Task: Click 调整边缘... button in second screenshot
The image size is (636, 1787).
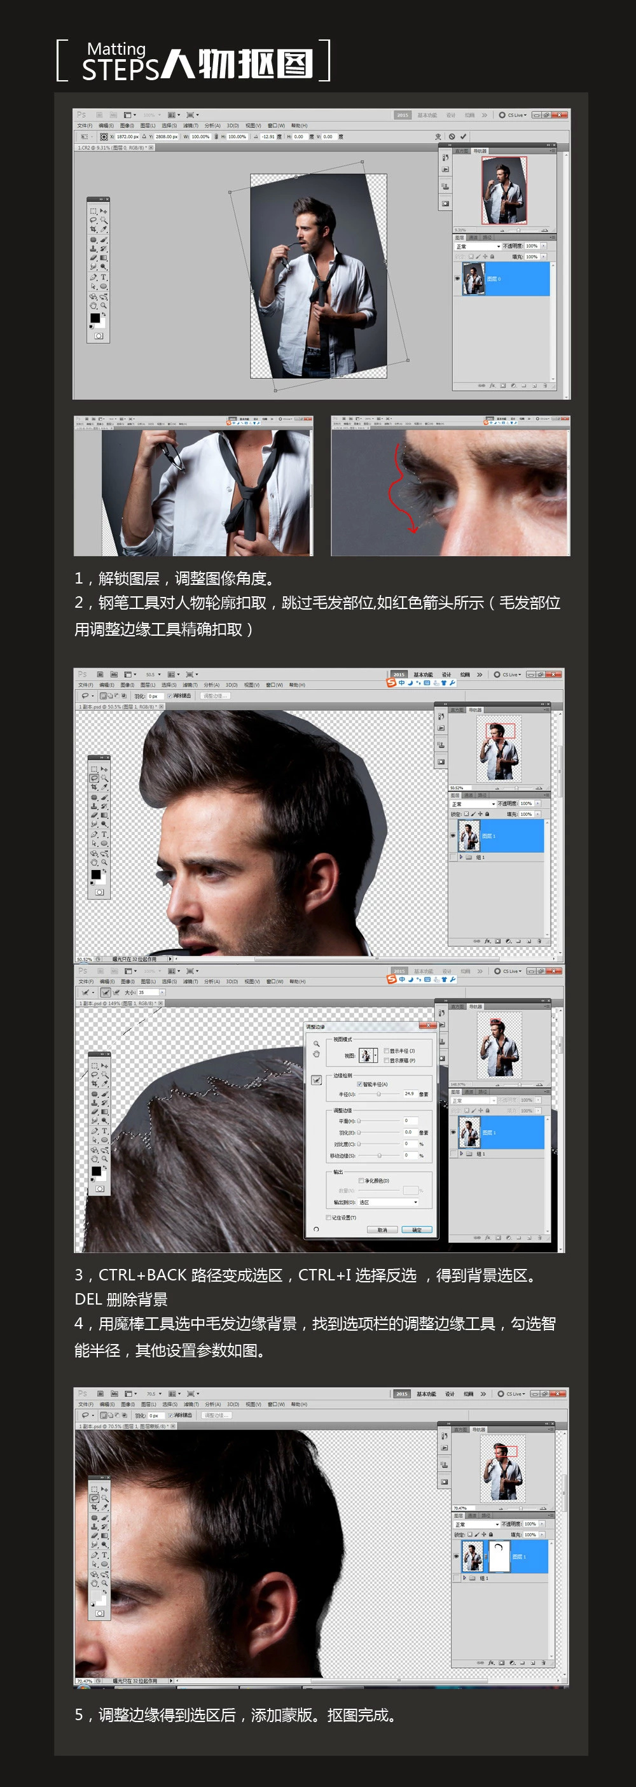Action: click(x=215, y=696)
